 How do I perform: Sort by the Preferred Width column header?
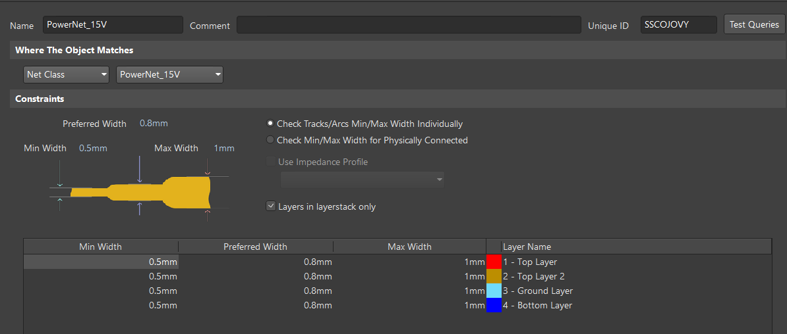click(x=255, y=247)
